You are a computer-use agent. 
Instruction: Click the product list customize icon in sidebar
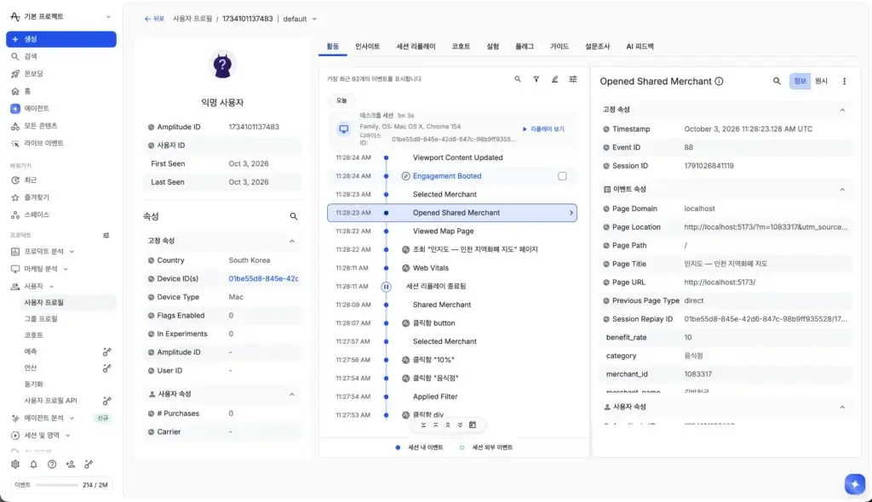(106, 235)
